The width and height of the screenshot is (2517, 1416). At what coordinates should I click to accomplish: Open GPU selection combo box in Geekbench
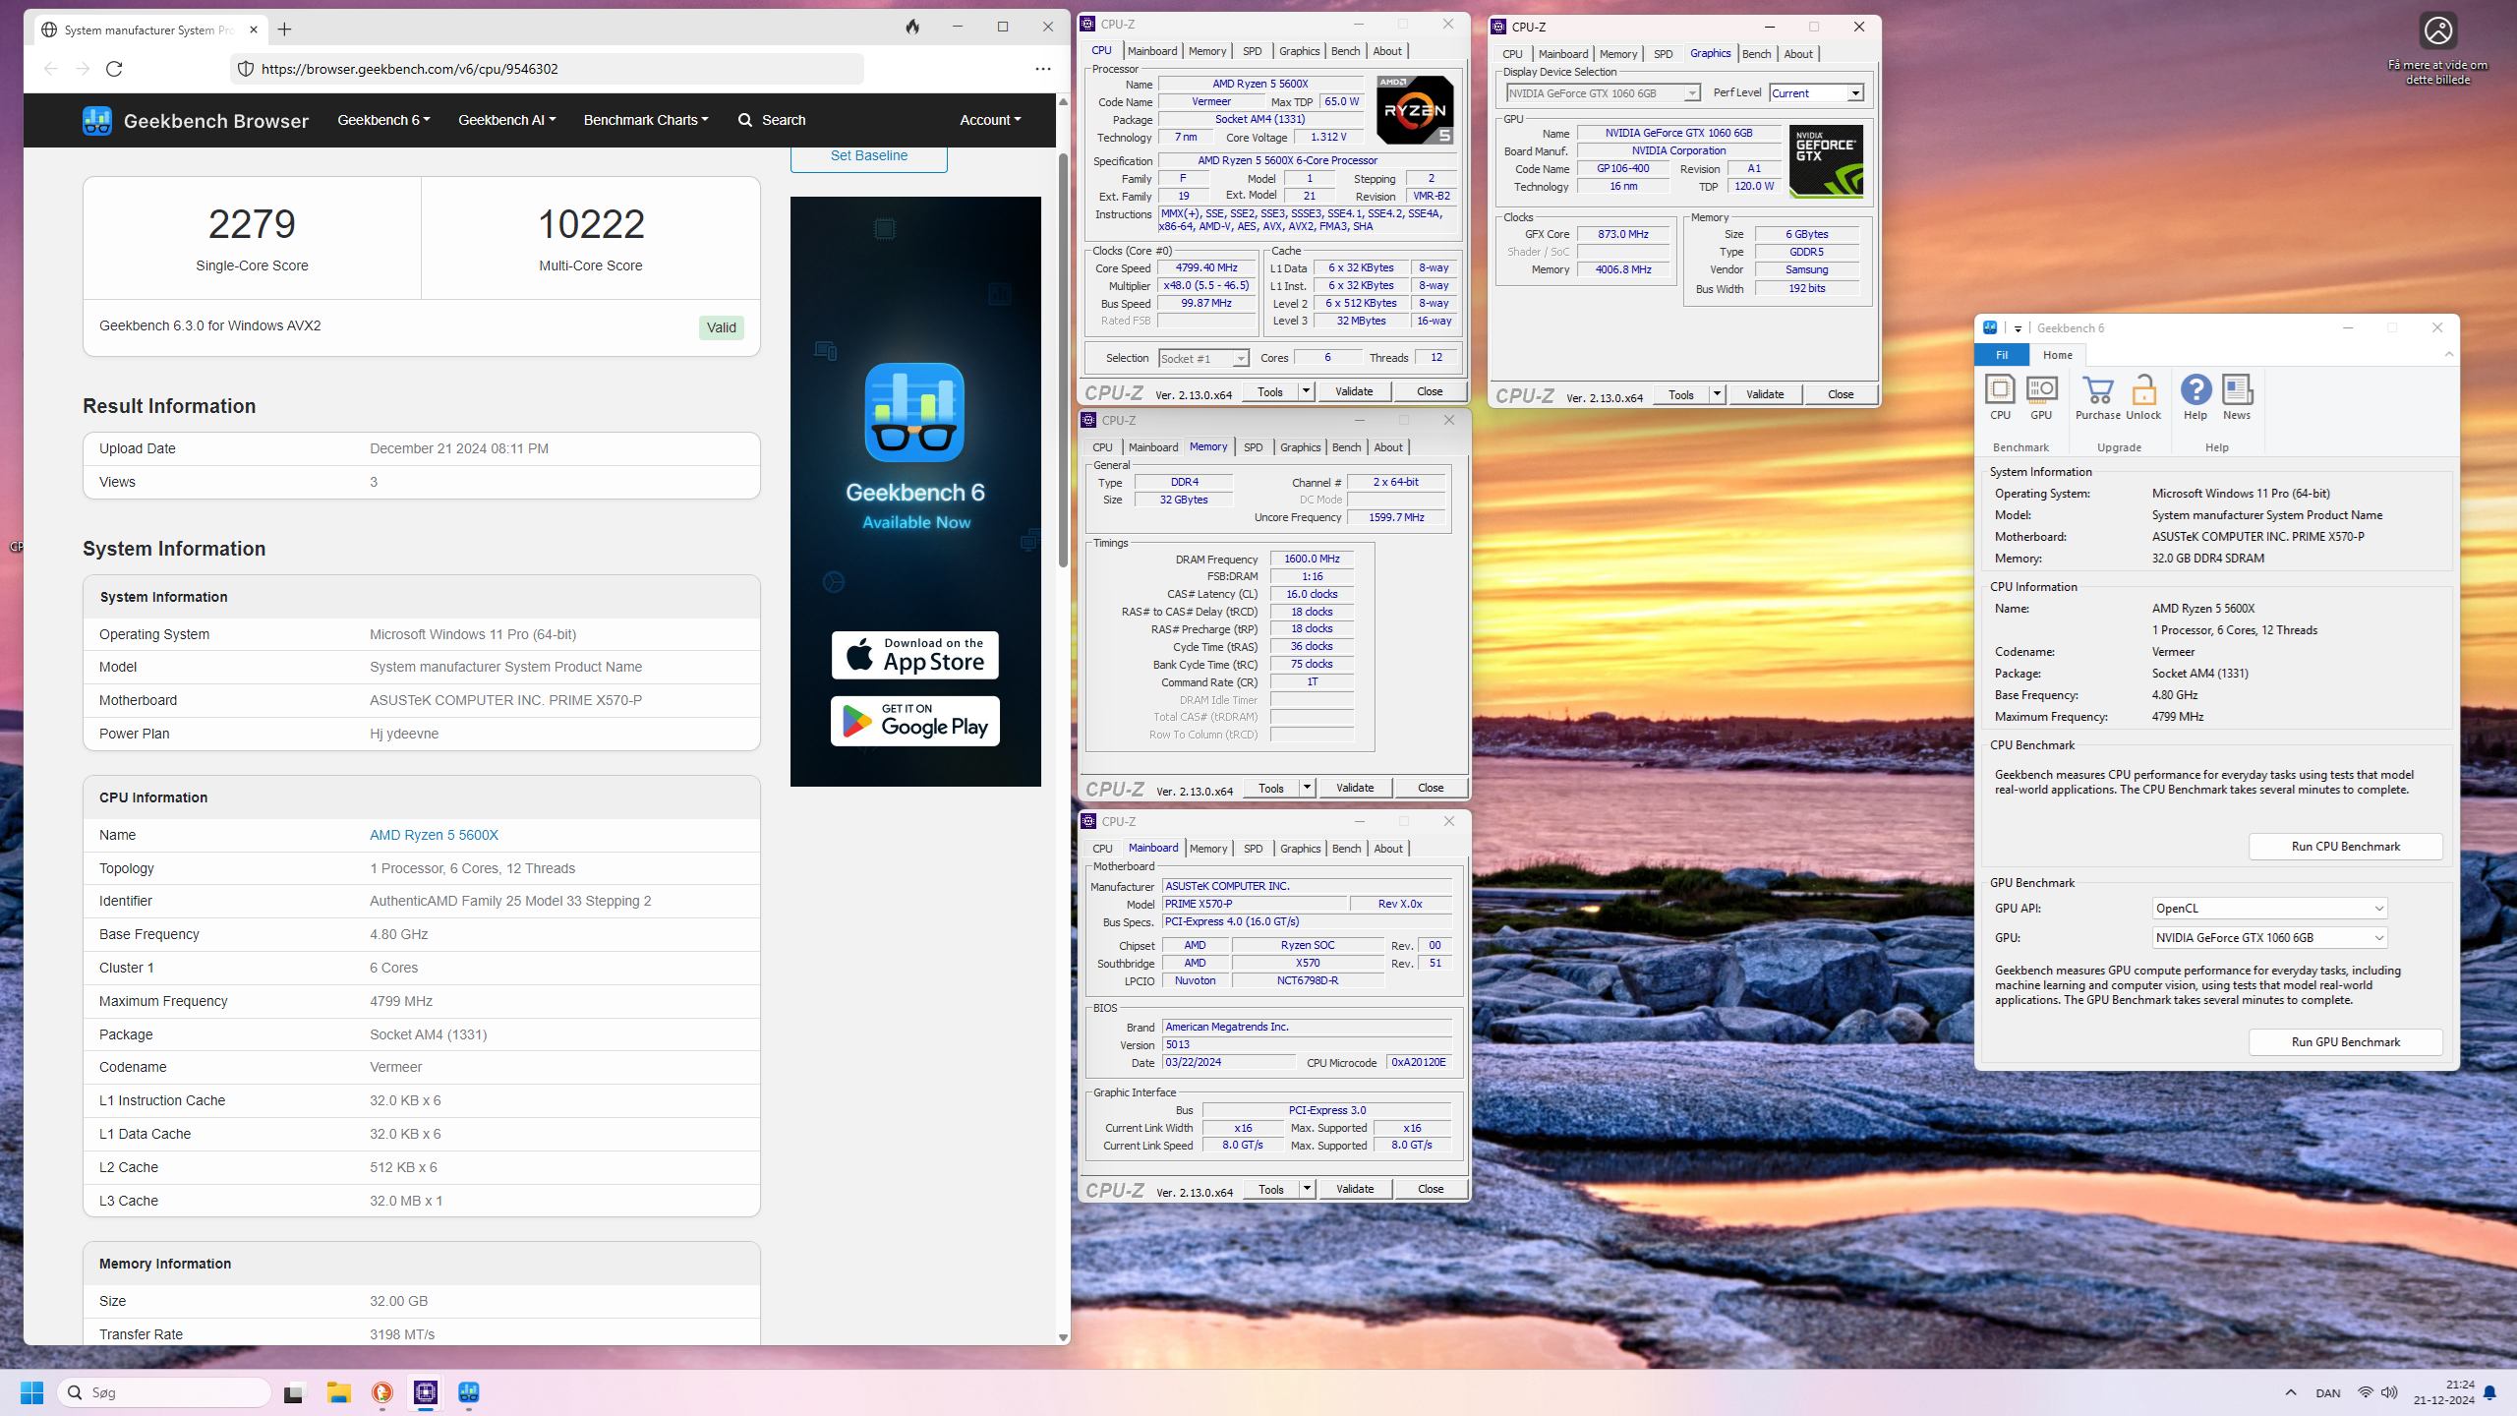pos(2269,938)
